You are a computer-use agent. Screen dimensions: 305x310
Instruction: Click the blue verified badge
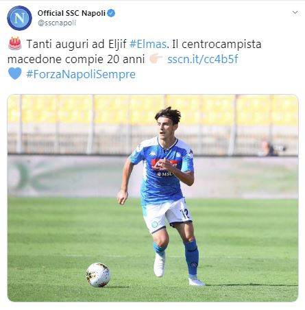(111, 13)
